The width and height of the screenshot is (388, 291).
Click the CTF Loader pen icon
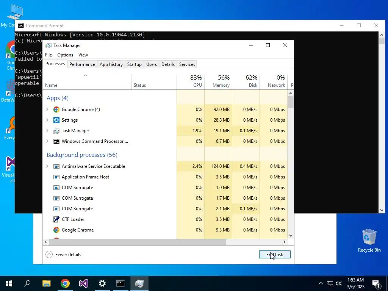pyautogui.click(x=56, y=219)
